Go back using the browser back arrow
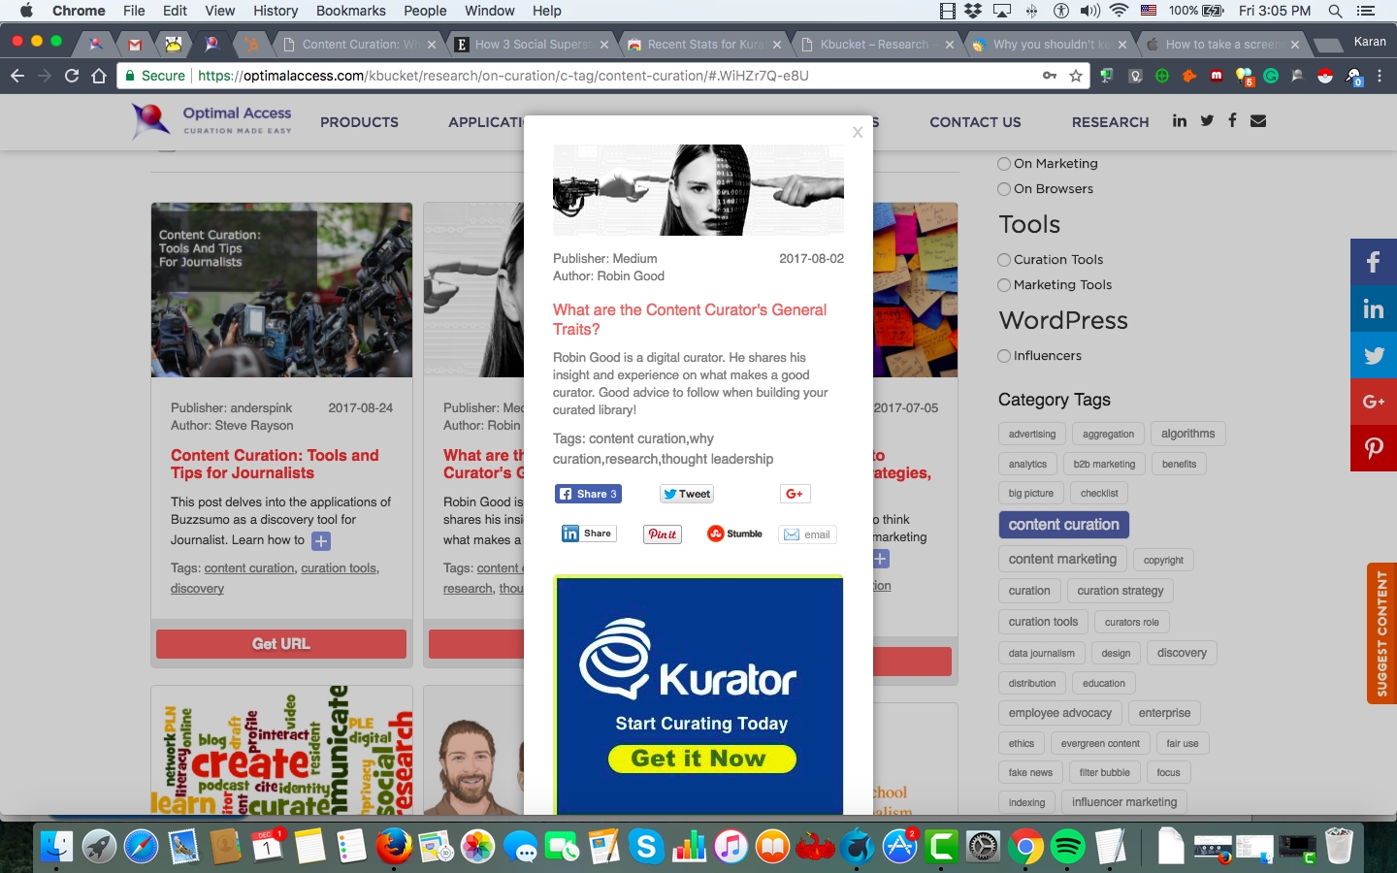This screenshot has height=873, width=1397. pyautogui.click(x=17, y=76)
